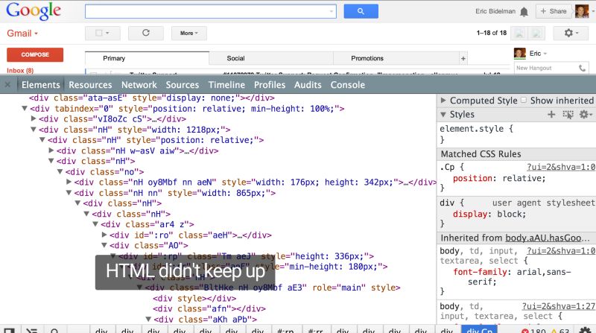596x333 pixels.
Task: Go to the newer messages arrow
Action: tap(519, 33)
